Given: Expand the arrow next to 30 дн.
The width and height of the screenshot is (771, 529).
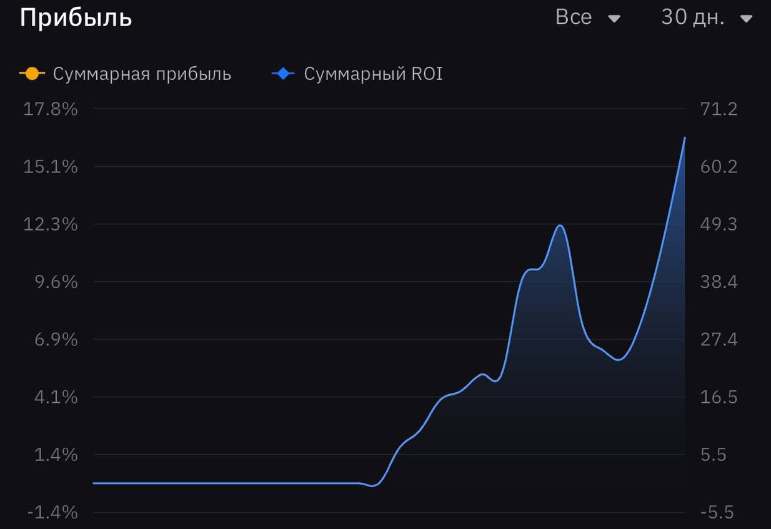Looking at the screenshot, I should [746, 19].
